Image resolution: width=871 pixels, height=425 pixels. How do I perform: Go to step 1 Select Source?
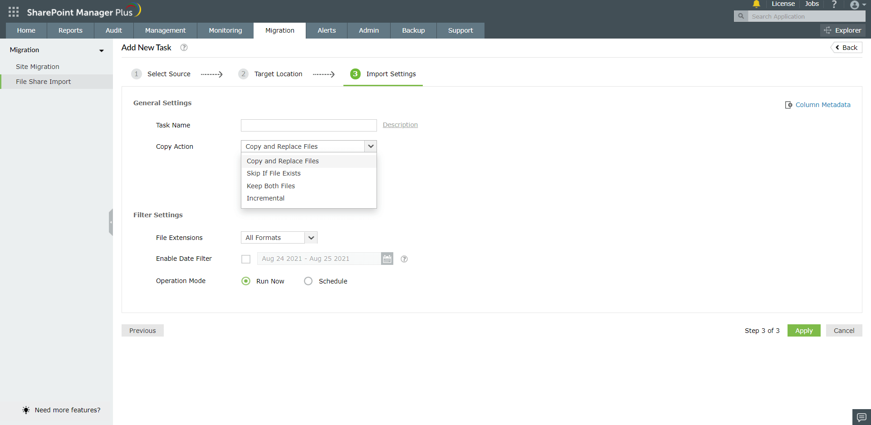(161, 74)
